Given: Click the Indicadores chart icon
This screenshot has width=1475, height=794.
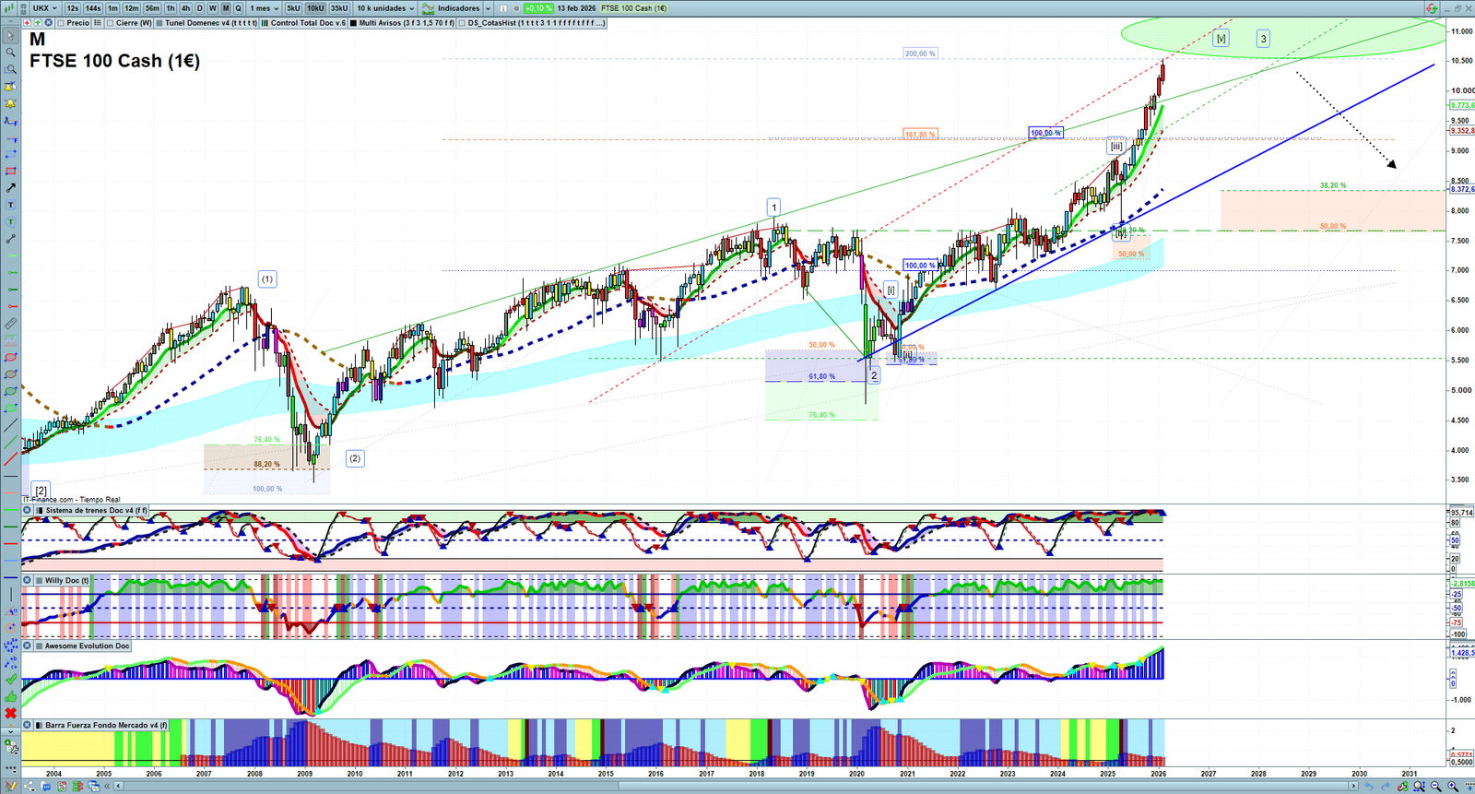Looking at the screenshot, I should [x=429, y=8].
